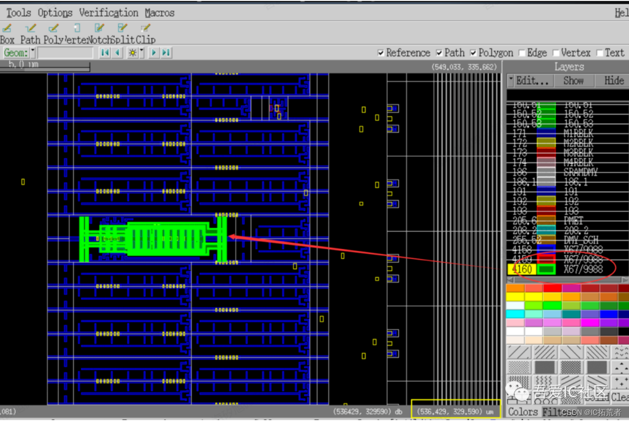The width and height of the screenshot is (629, 421).
Task: Enable the Edge checkbox
Action: 522,53
